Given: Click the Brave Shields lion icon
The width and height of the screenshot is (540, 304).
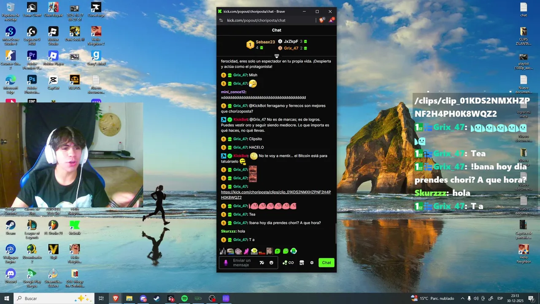Looking at the screenshot, I should (321, 20).
